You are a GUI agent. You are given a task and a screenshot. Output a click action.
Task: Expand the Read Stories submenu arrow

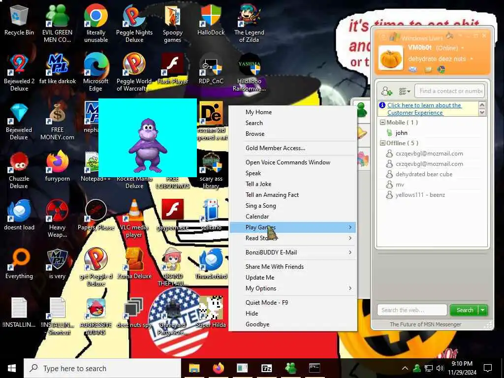click(350, 238)
